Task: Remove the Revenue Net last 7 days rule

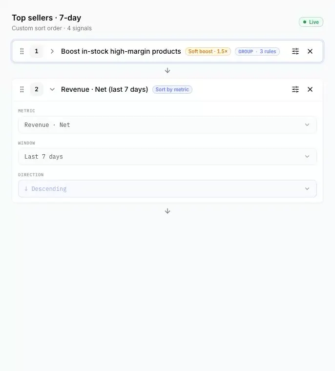Action: click(310, 89)
